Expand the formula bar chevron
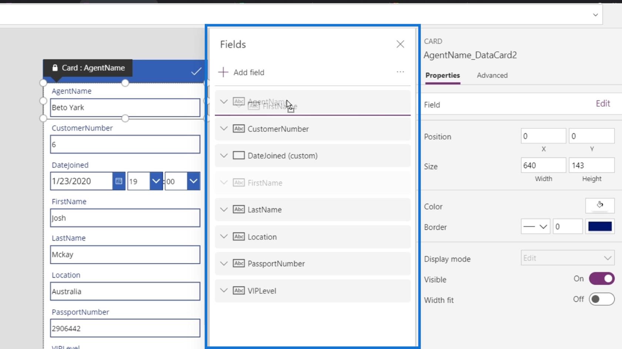 (x=595, y=15)
